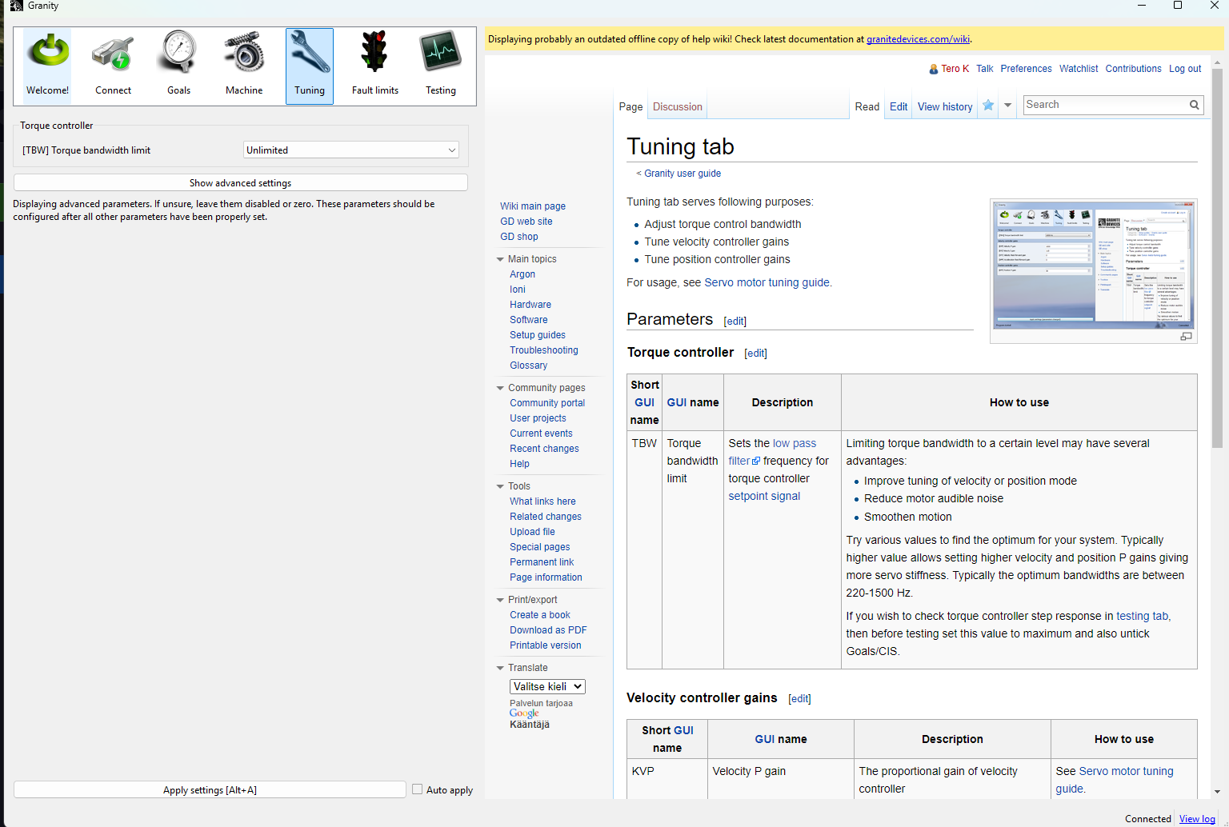Open Preferences in user menu
The width and height of the screenshot is (1229, 827).
[1026, 69]
